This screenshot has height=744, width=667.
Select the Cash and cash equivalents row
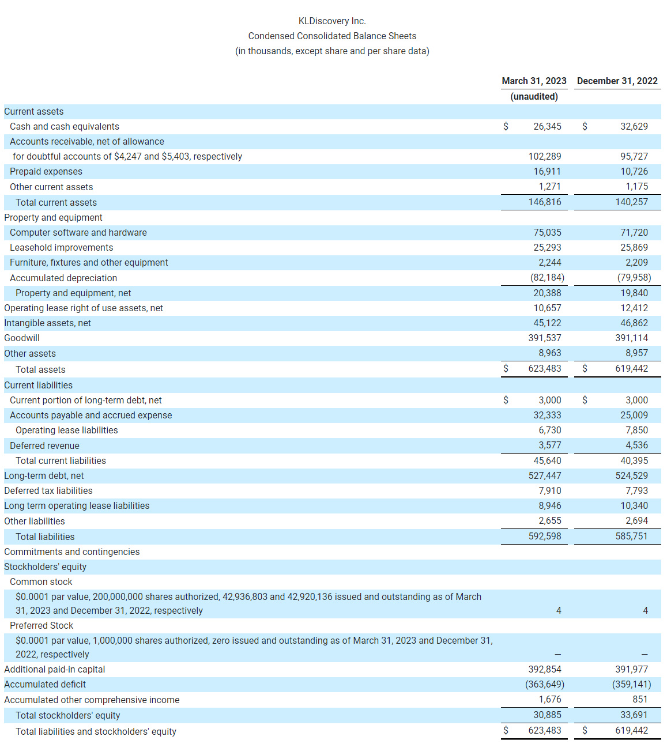64,126
